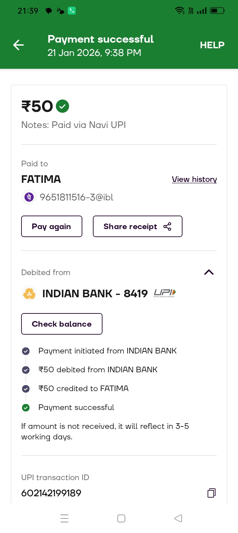Image resolution: width=238 pixels, height=533 pixels.
Task: Collapse the Debited from section
Action: [209, 272]
